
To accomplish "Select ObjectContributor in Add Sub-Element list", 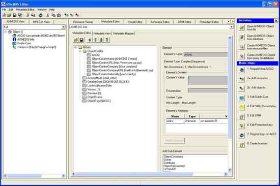I will pyautogui.click(x=174, y=157).
